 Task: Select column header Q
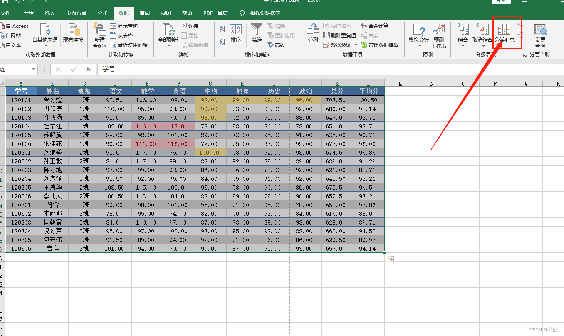(x=527, y=84)
